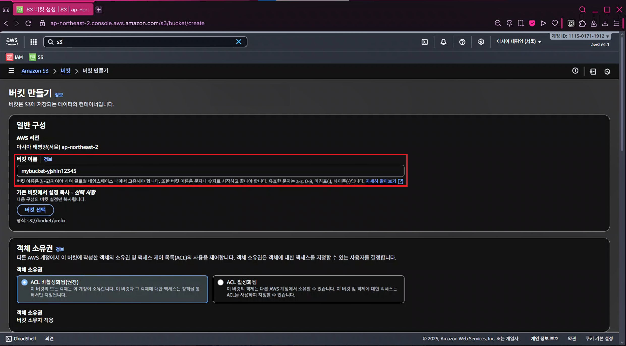This screenshot has width=626, height=346.
Task: Expand the 아시아 태평양 (서울) region dropdown
Action: [x=519, y=42]
